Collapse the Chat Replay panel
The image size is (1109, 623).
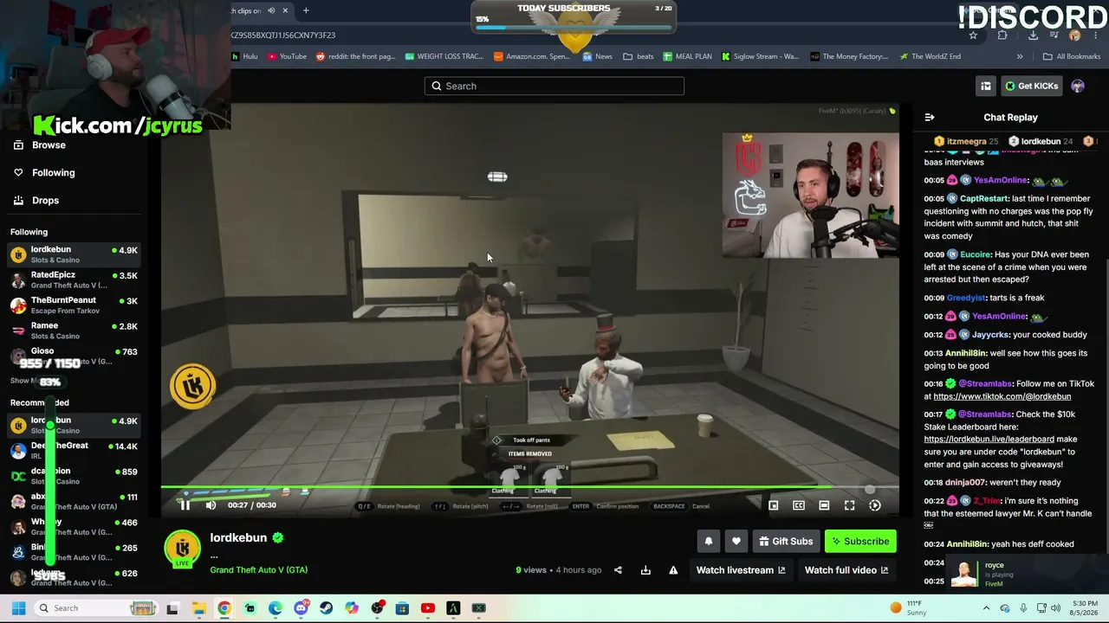pos(930,118)
